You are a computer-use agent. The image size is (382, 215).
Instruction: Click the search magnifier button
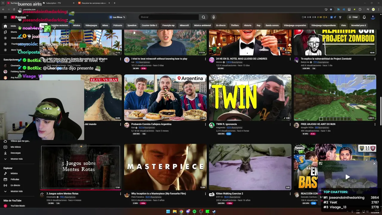click(x=204, y=17)
